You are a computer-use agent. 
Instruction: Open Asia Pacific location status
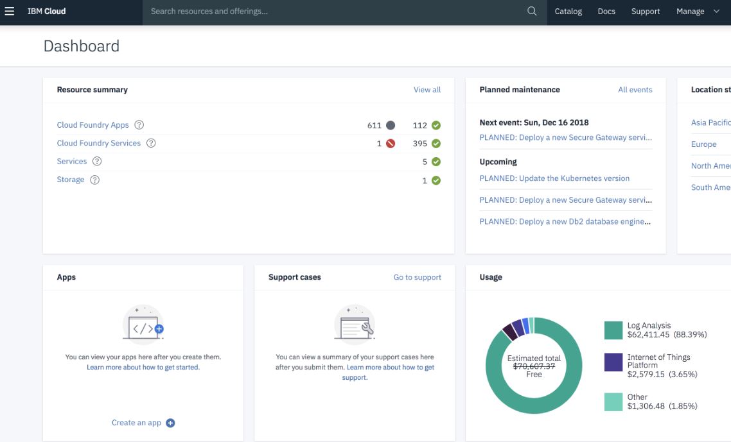pos(710,123)
